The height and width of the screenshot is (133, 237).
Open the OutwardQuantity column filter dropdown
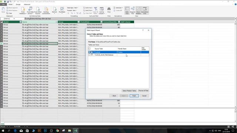point(119,22)
